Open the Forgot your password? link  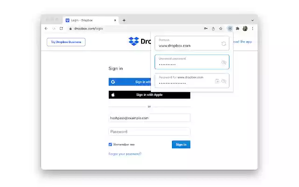tap(125, 154)
